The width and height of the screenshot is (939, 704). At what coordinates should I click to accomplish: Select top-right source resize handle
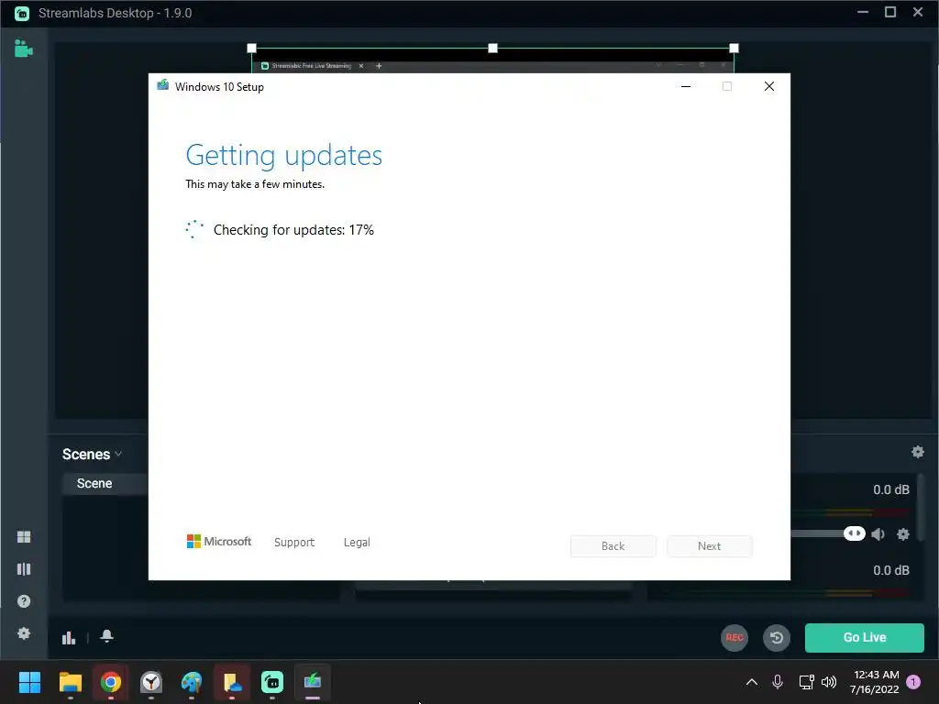click(734, 48)
